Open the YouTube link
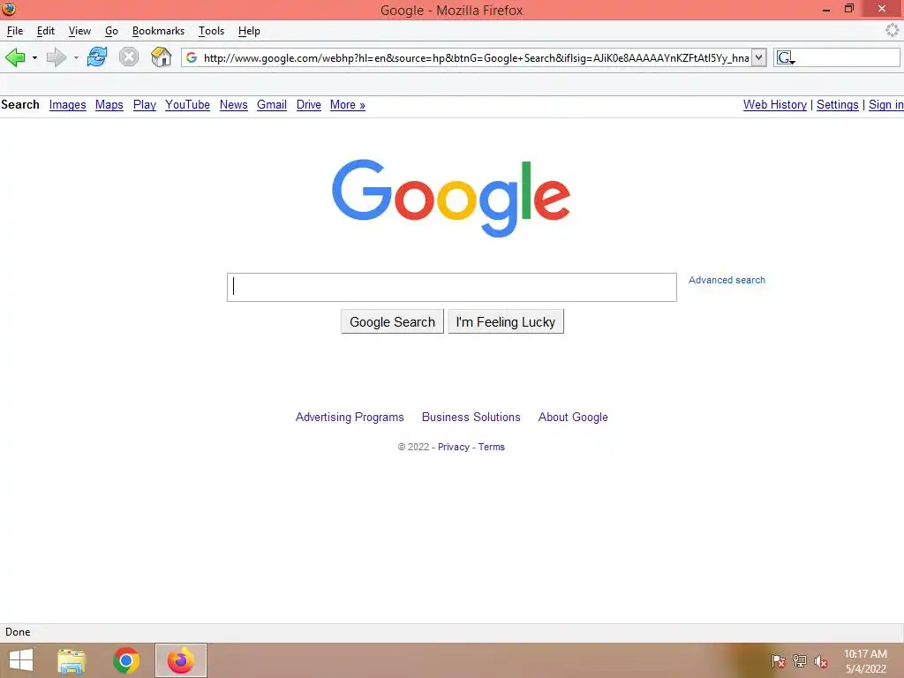Screen dimensions: 904x678 pos(187,104)
